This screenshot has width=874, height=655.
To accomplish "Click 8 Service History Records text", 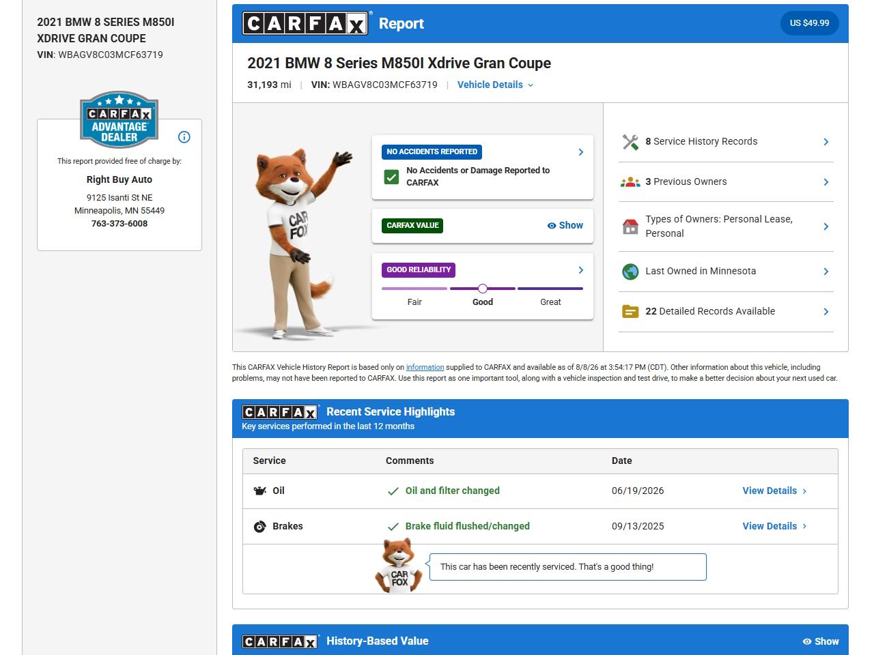I will [701, 142].
